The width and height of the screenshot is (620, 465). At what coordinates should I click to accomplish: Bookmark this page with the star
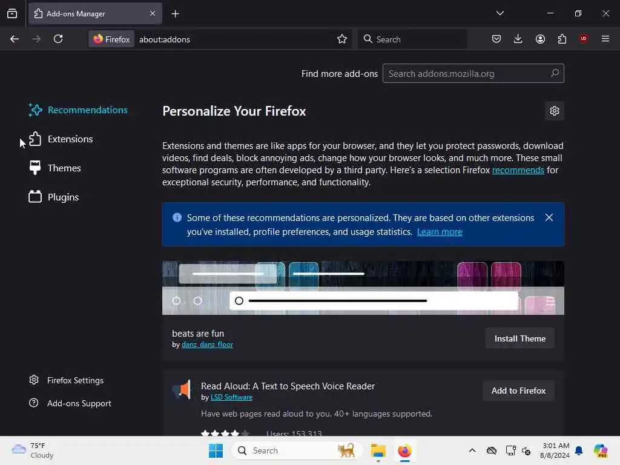pos(342,39)
